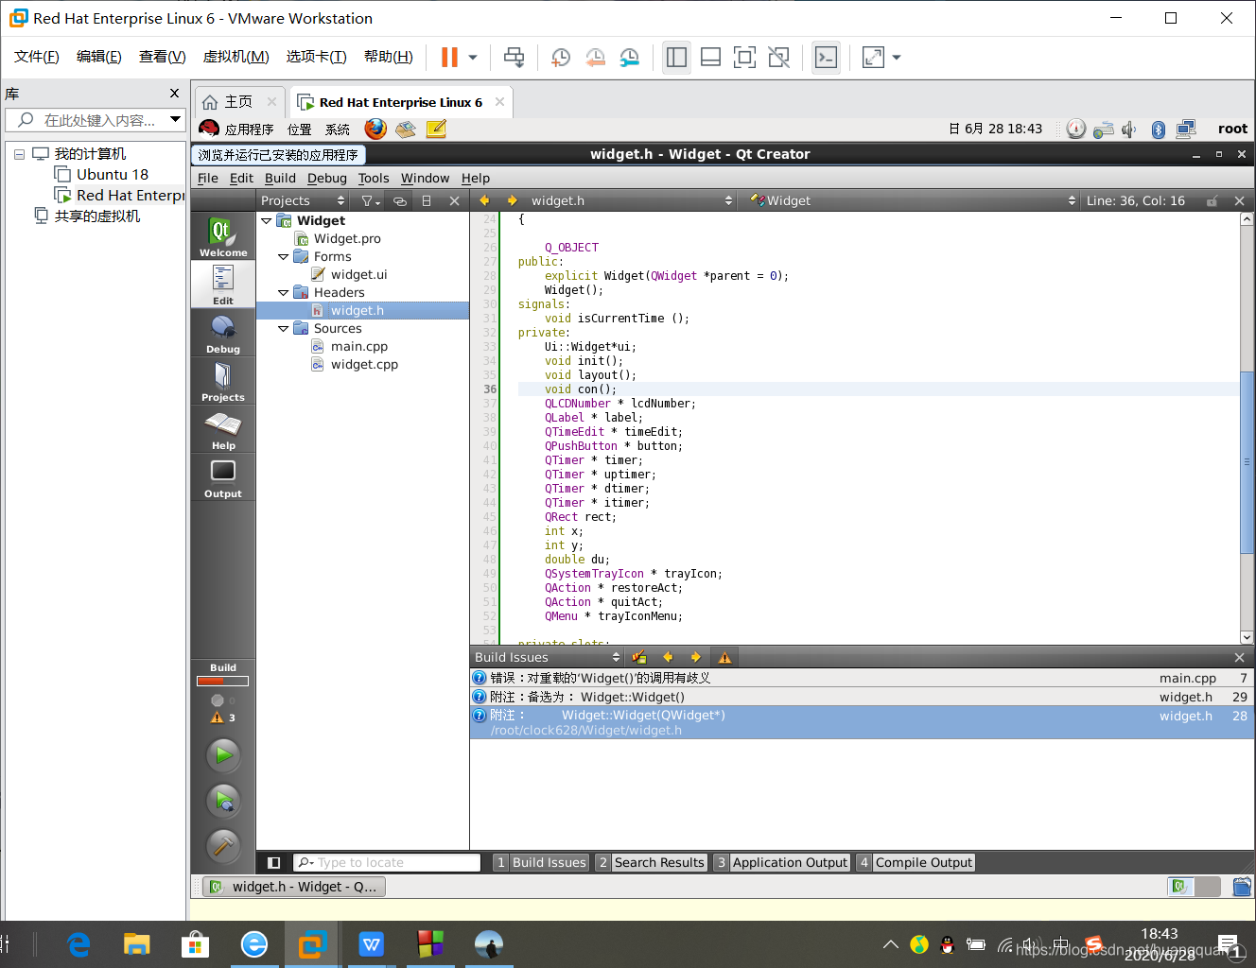Toggle the left sidebar visibility button
Image resolution: width=1256 pixels, height=968 pixels.
(x=273, y=862)
